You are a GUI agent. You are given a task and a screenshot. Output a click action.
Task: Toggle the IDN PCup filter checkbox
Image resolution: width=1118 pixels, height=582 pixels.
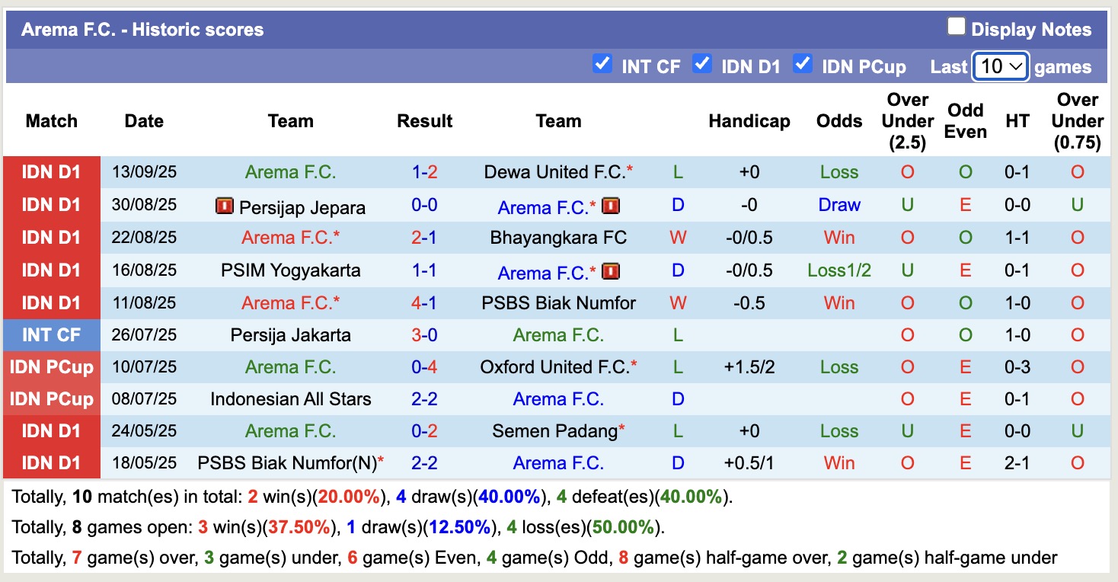[x=803, y=64]
